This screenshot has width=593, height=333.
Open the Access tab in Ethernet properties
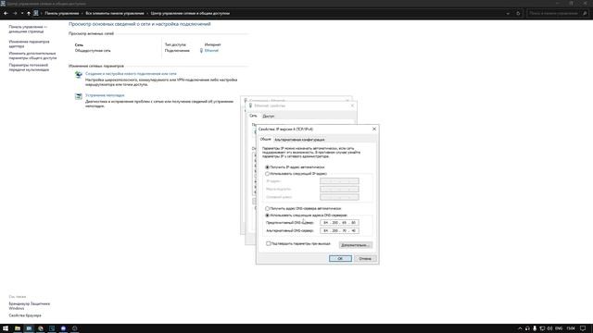point(269,117)
